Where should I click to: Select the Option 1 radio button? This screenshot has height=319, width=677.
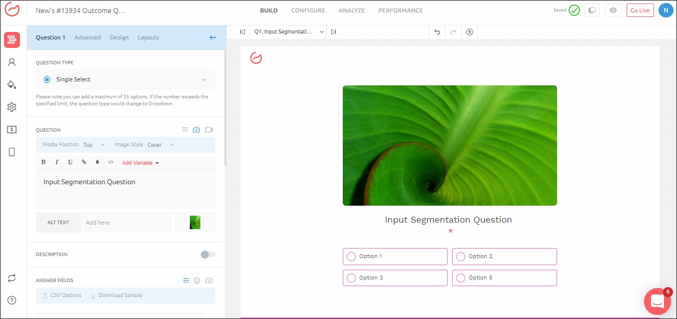click(x=351, y=256)
